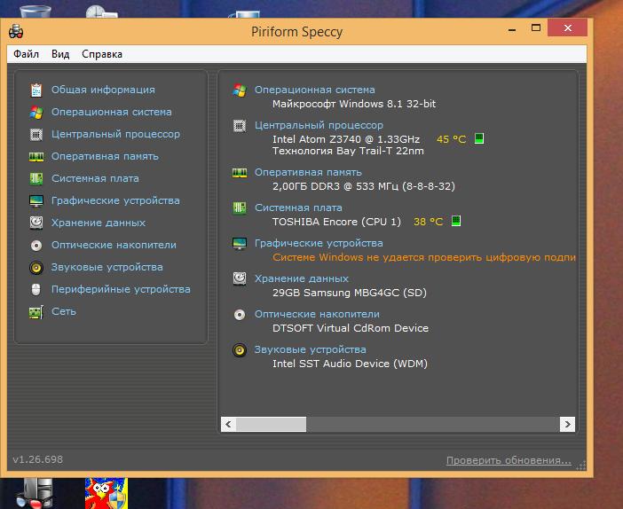The image size is (623, 509).
Task: Click the speaker icon in sidebar
Action: coord(36,268)
